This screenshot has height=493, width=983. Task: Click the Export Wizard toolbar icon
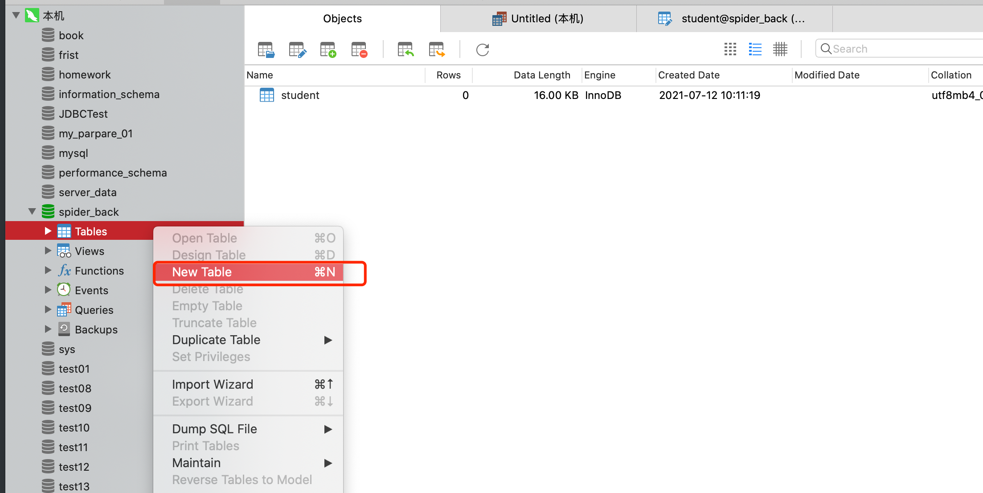click(x=437, y=49)
